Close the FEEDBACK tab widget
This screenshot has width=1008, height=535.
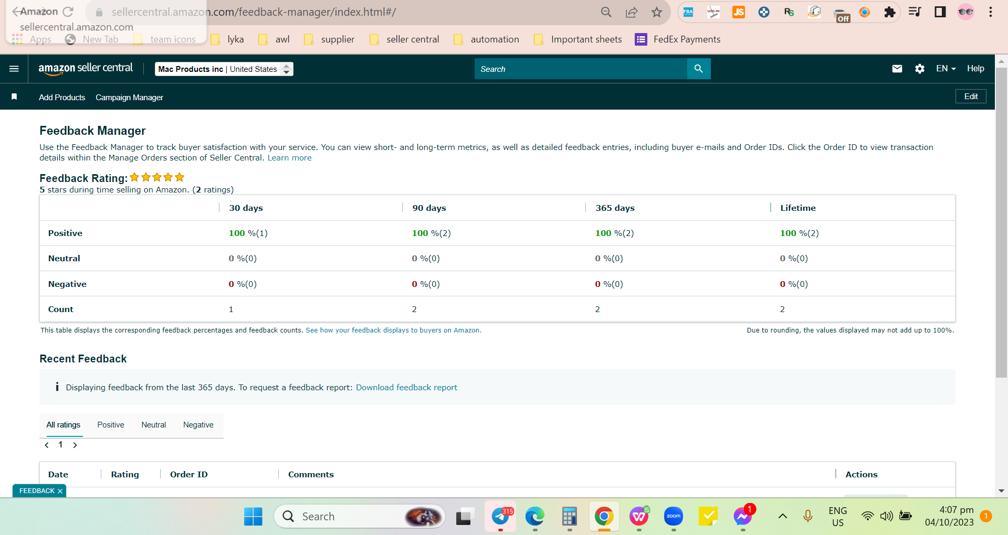coord(60,491)
